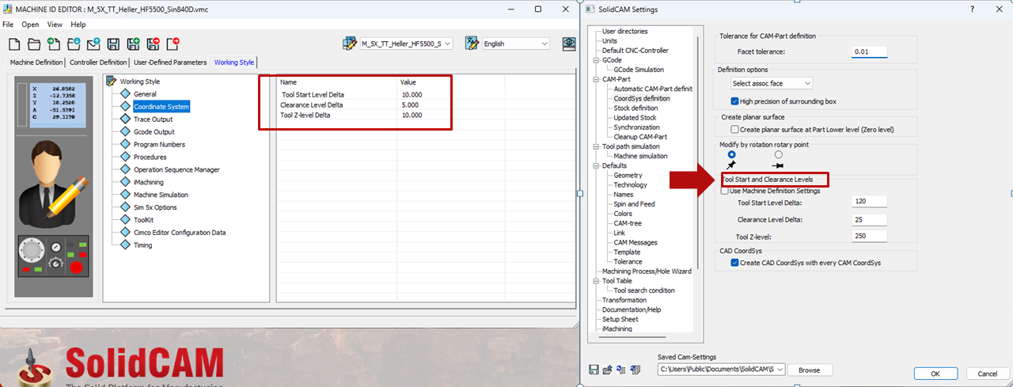Select Gcode Output in Working Style tree

click(154, 131)
